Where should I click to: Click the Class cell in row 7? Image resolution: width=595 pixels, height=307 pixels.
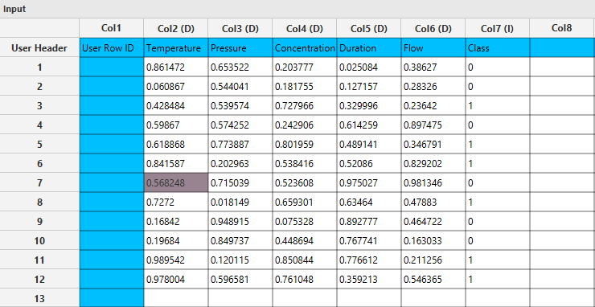(x=498, y=183)
